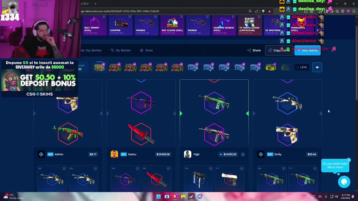Open the clock showing 8:17 PM
The height and width of the screenshot is (201, 358).
coord(346,197)
